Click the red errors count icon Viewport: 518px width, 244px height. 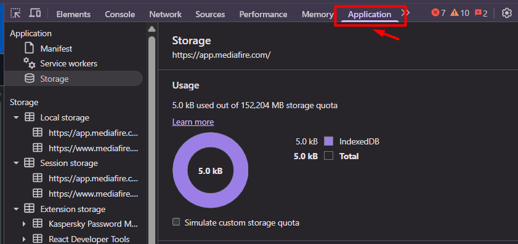coord(435,13)
